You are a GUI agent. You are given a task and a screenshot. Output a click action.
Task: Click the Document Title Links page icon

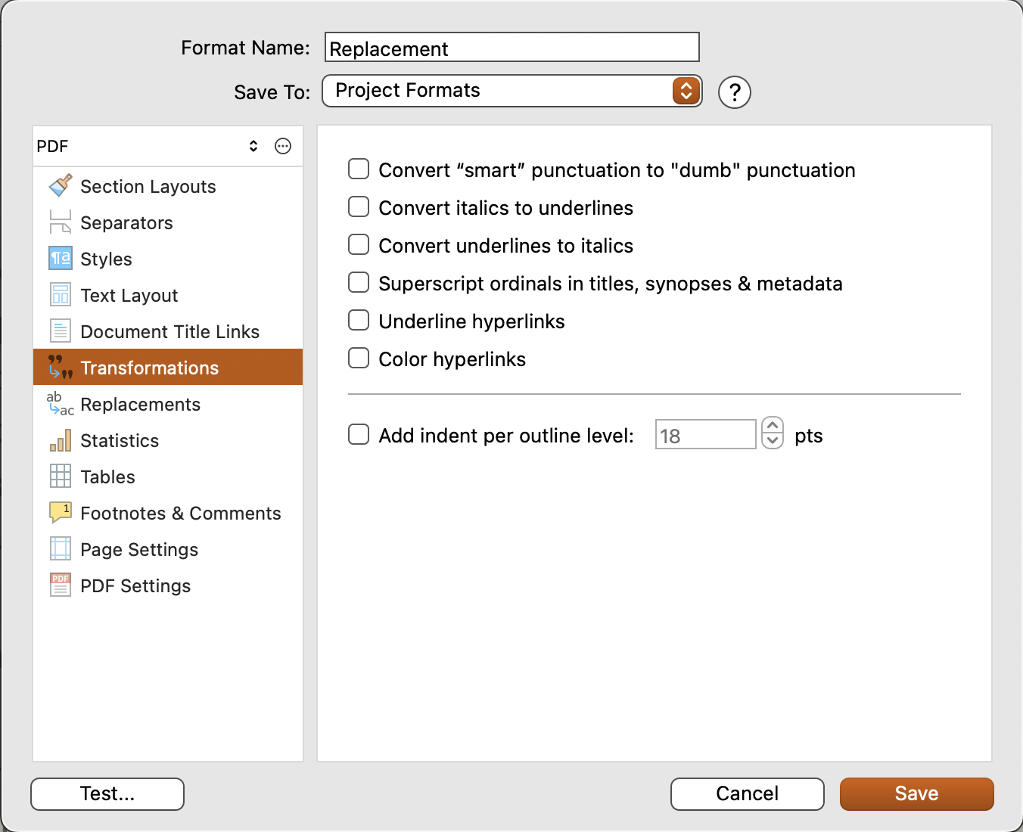point(61,331)
